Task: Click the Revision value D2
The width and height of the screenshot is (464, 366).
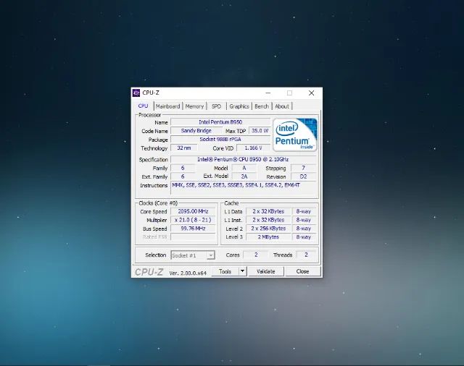Action: (x=303, y=176)
